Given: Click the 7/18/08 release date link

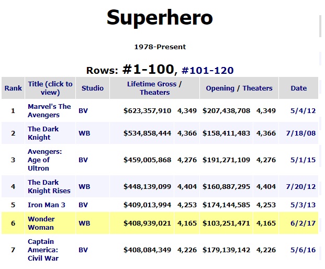Looking at the screenshot, I should tap(304, 133).
